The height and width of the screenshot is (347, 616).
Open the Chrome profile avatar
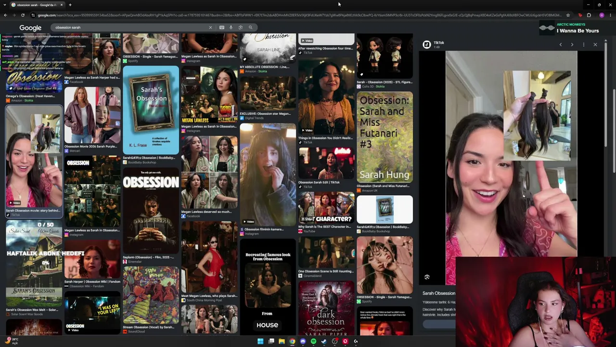click(602, 15)
